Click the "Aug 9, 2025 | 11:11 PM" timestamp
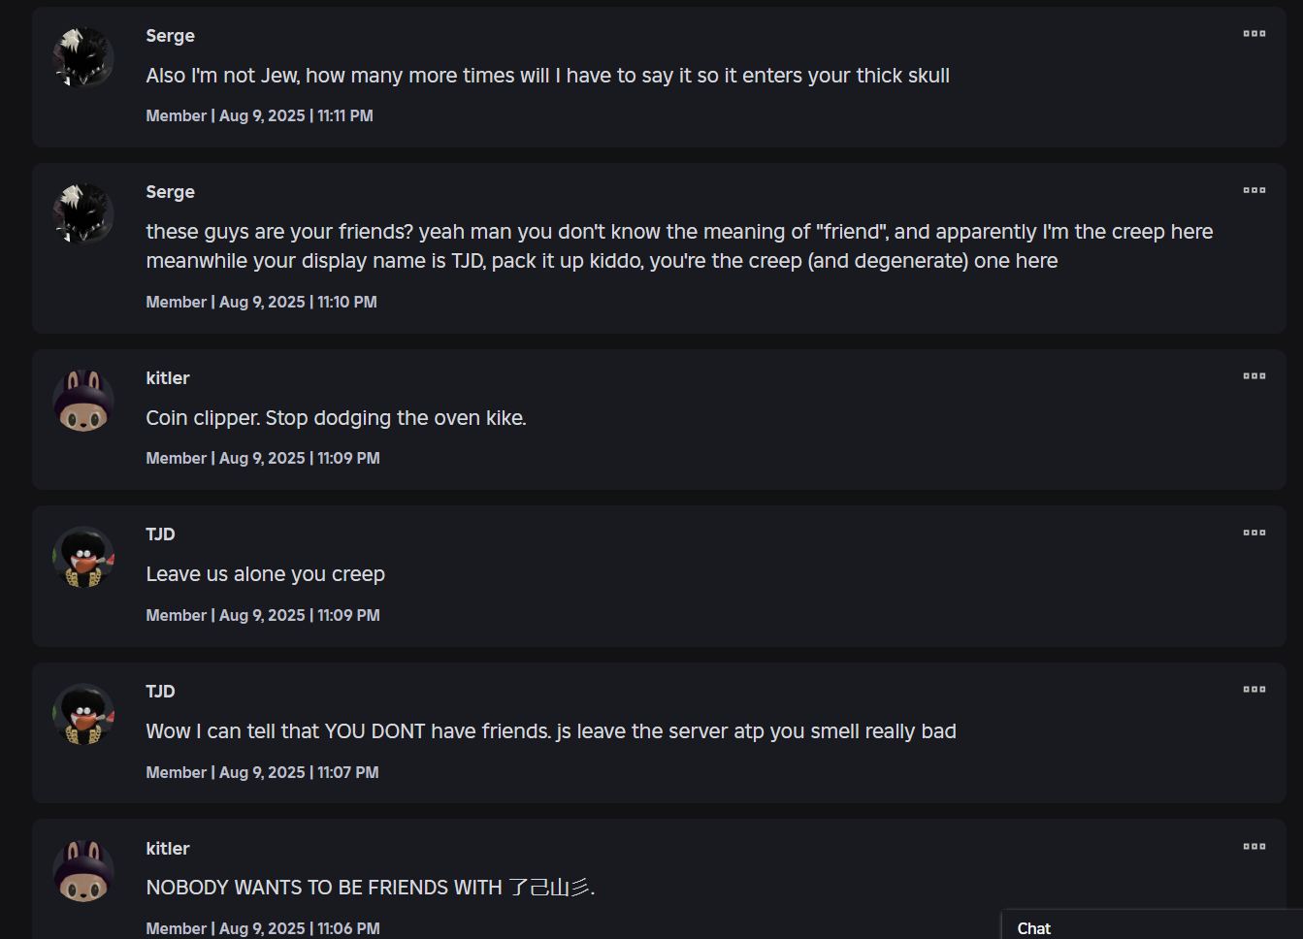Screen dimensions: 1303x939 click(x=296, y=116)
